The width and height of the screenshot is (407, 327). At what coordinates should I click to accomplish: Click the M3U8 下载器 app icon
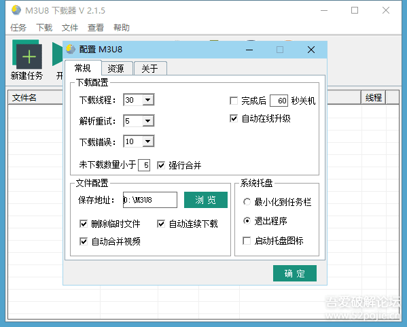(16, 10)
